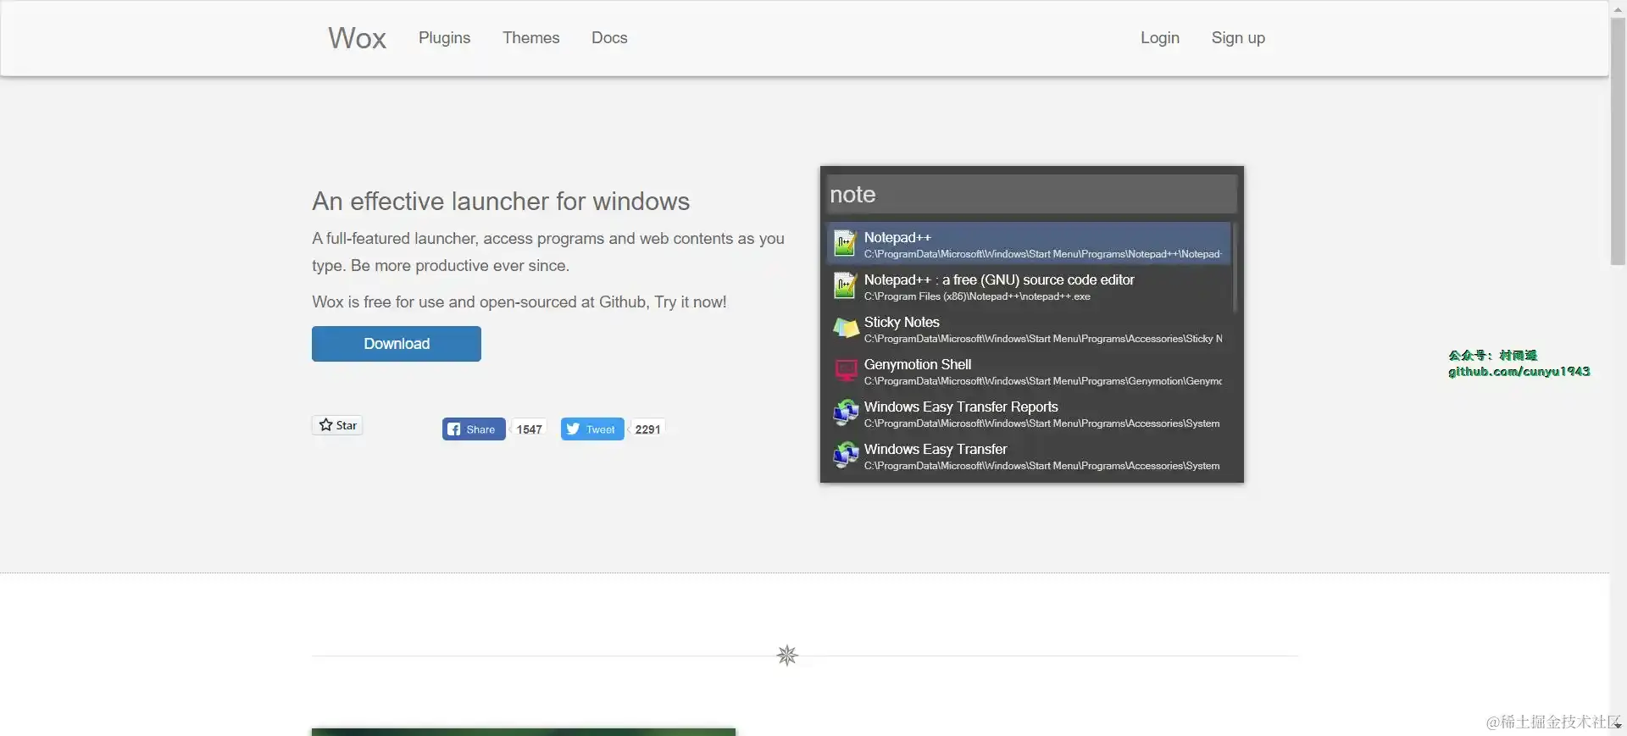Screen dimensions: 1627x736
Task: Click the launcher search field showing 'note'
Action: pyautogui.click(x=1031, y=194)
